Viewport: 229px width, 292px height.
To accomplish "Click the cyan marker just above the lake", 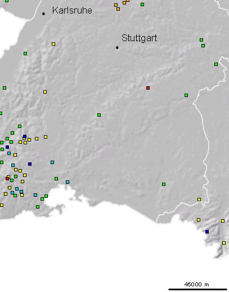I will coord(68,182).
